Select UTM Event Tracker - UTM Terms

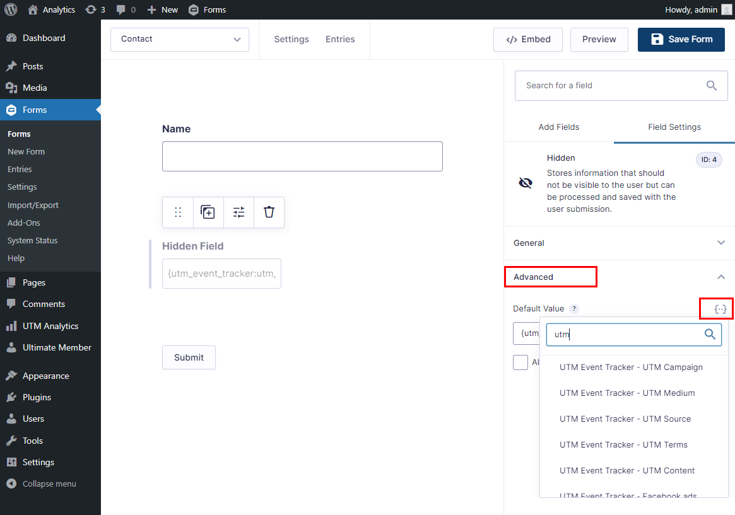coord(623,444)
